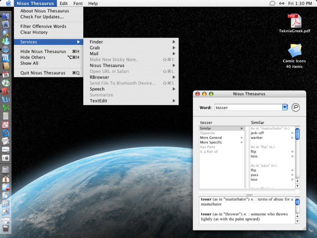The height and width of the screenshot is (238, 317).
Task: Launch Mail stamp icon in Dock
Action: [6, 25]
